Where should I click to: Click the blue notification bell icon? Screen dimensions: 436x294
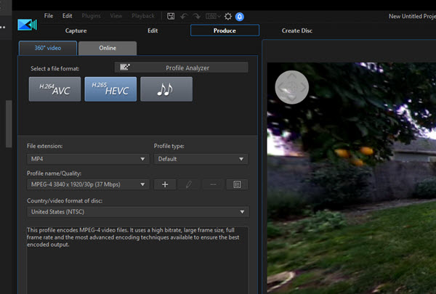click(x=240, y=17)
